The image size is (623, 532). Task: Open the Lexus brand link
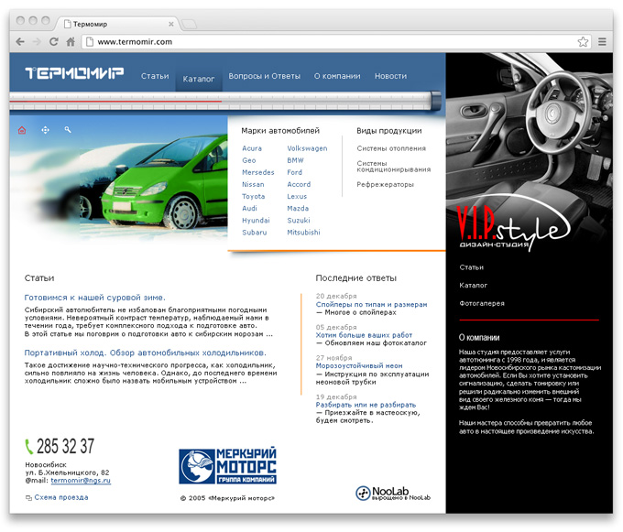297,197
